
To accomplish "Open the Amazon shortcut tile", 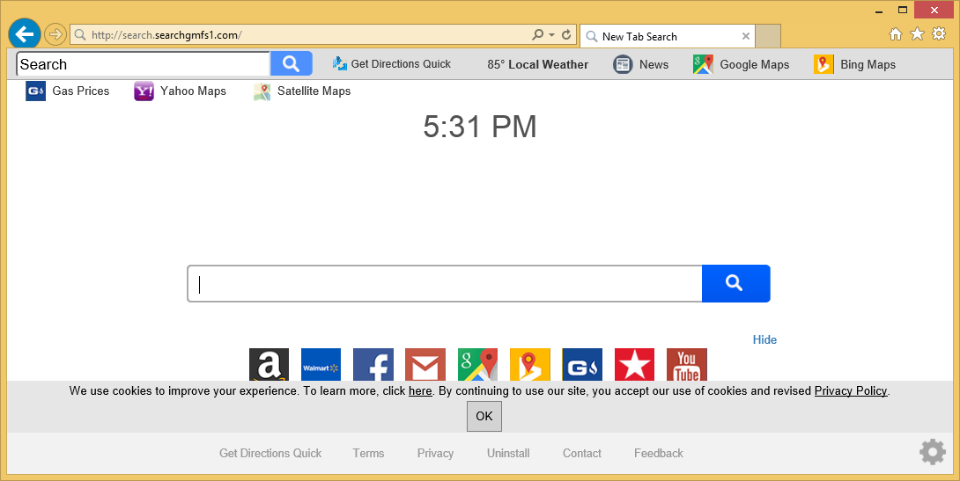I will pos(269,365).
